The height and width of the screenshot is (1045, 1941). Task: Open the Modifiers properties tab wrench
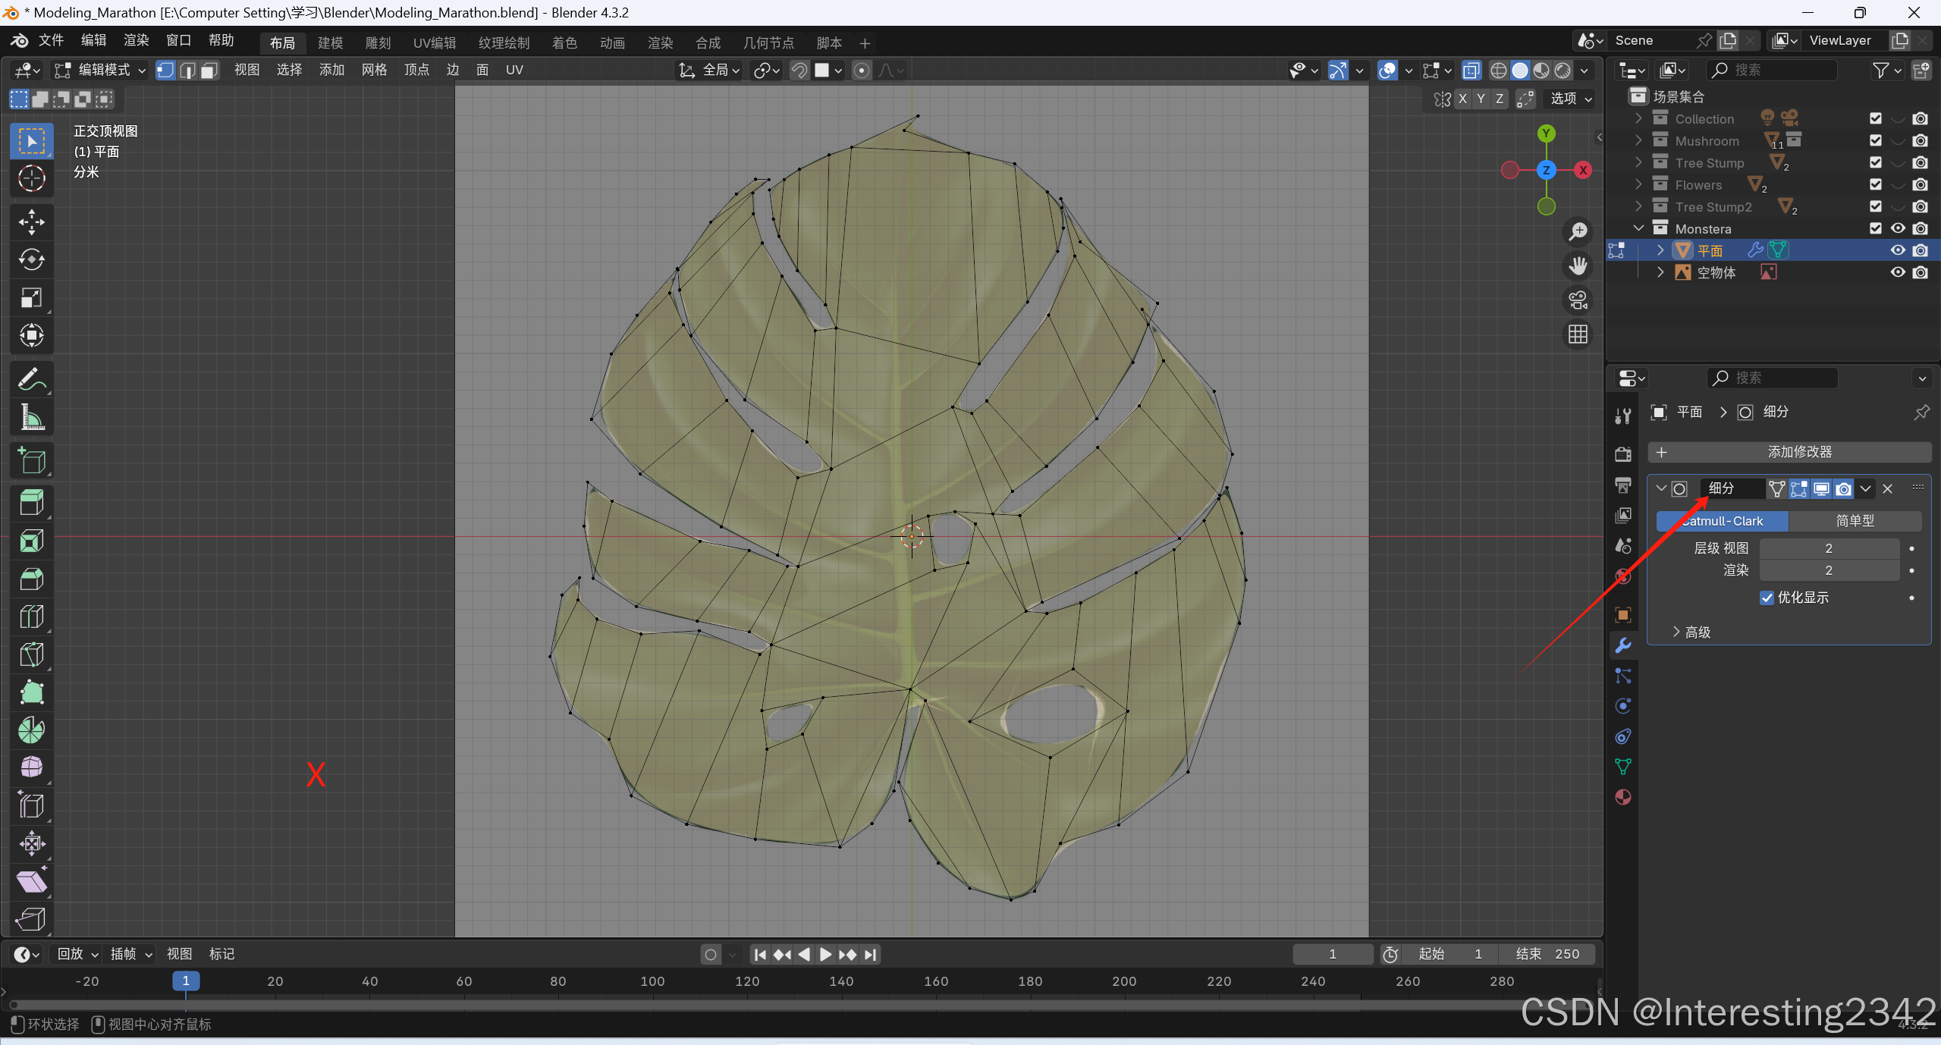pos(1623,645)
